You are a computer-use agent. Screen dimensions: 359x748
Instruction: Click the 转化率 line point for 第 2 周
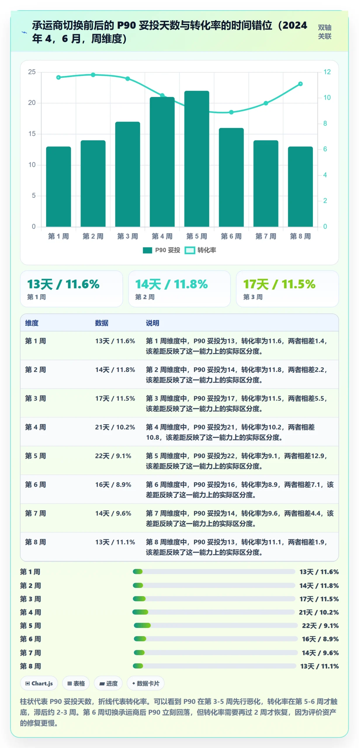[93, 75]
